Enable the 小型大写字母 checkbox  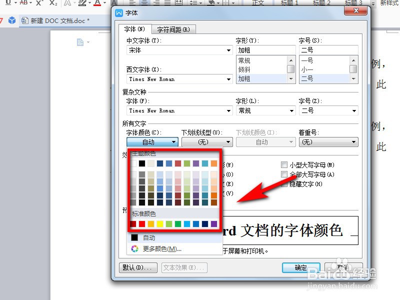284,164
